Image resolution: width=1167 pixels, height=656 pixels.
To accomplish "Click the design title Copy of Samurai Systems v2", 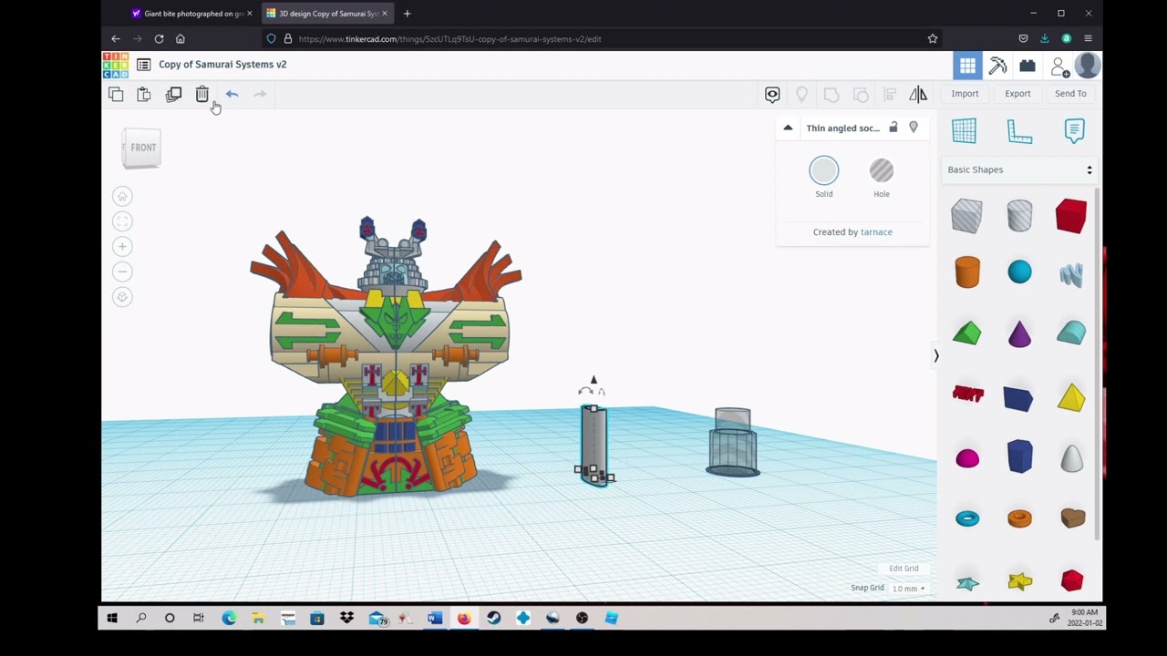I will (x=222, y=65).
